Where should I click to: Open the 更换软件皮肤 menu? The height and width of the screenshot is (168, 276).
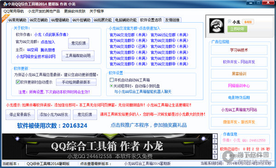pyautogui.click(x=75, y=11)
